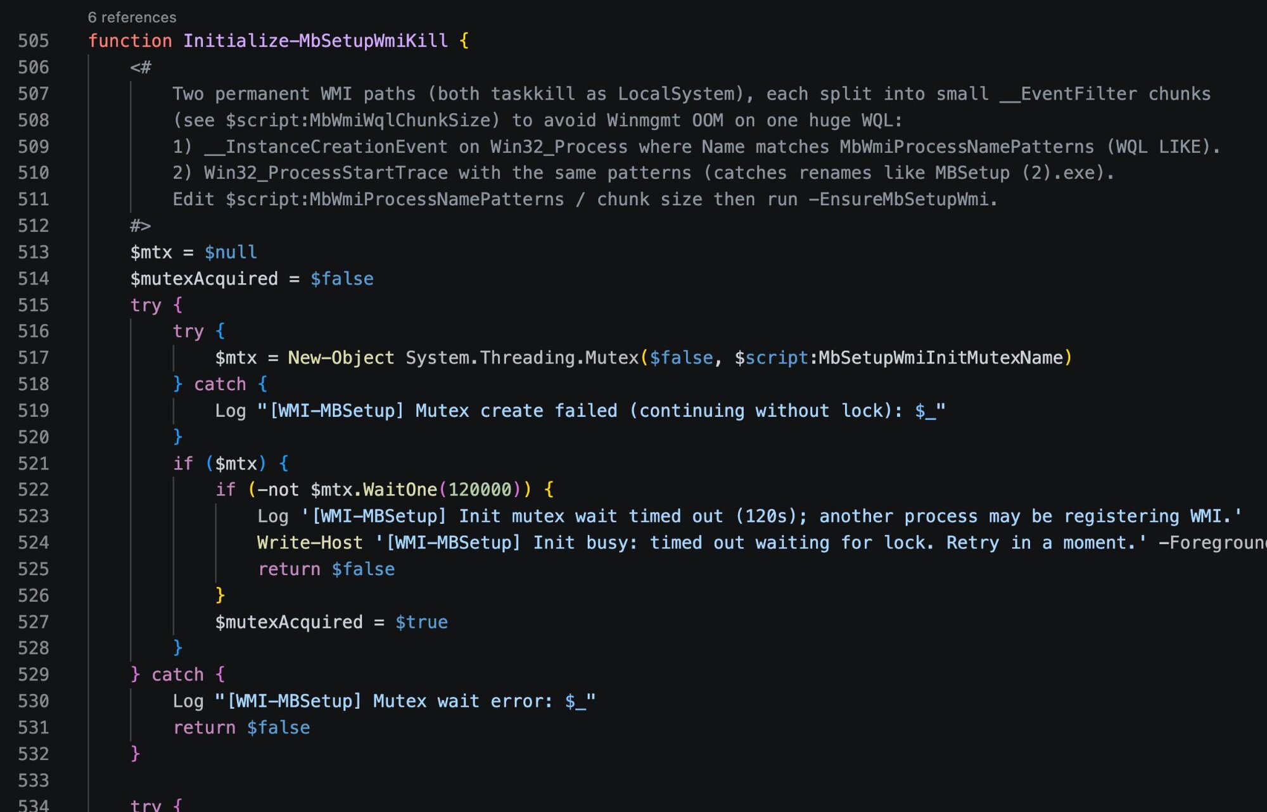Screen dimensions: 1267x812
Task: Click System.Threading.Mutex type name
Action: click(x=522, y=358)
